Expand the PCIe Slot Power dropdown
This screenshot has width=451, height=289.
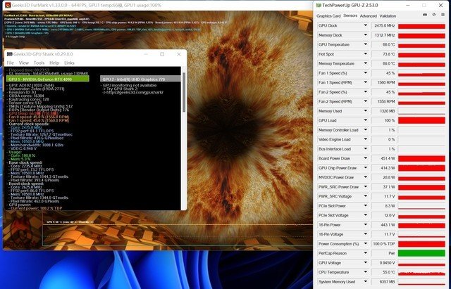click(x=365, y=205)
